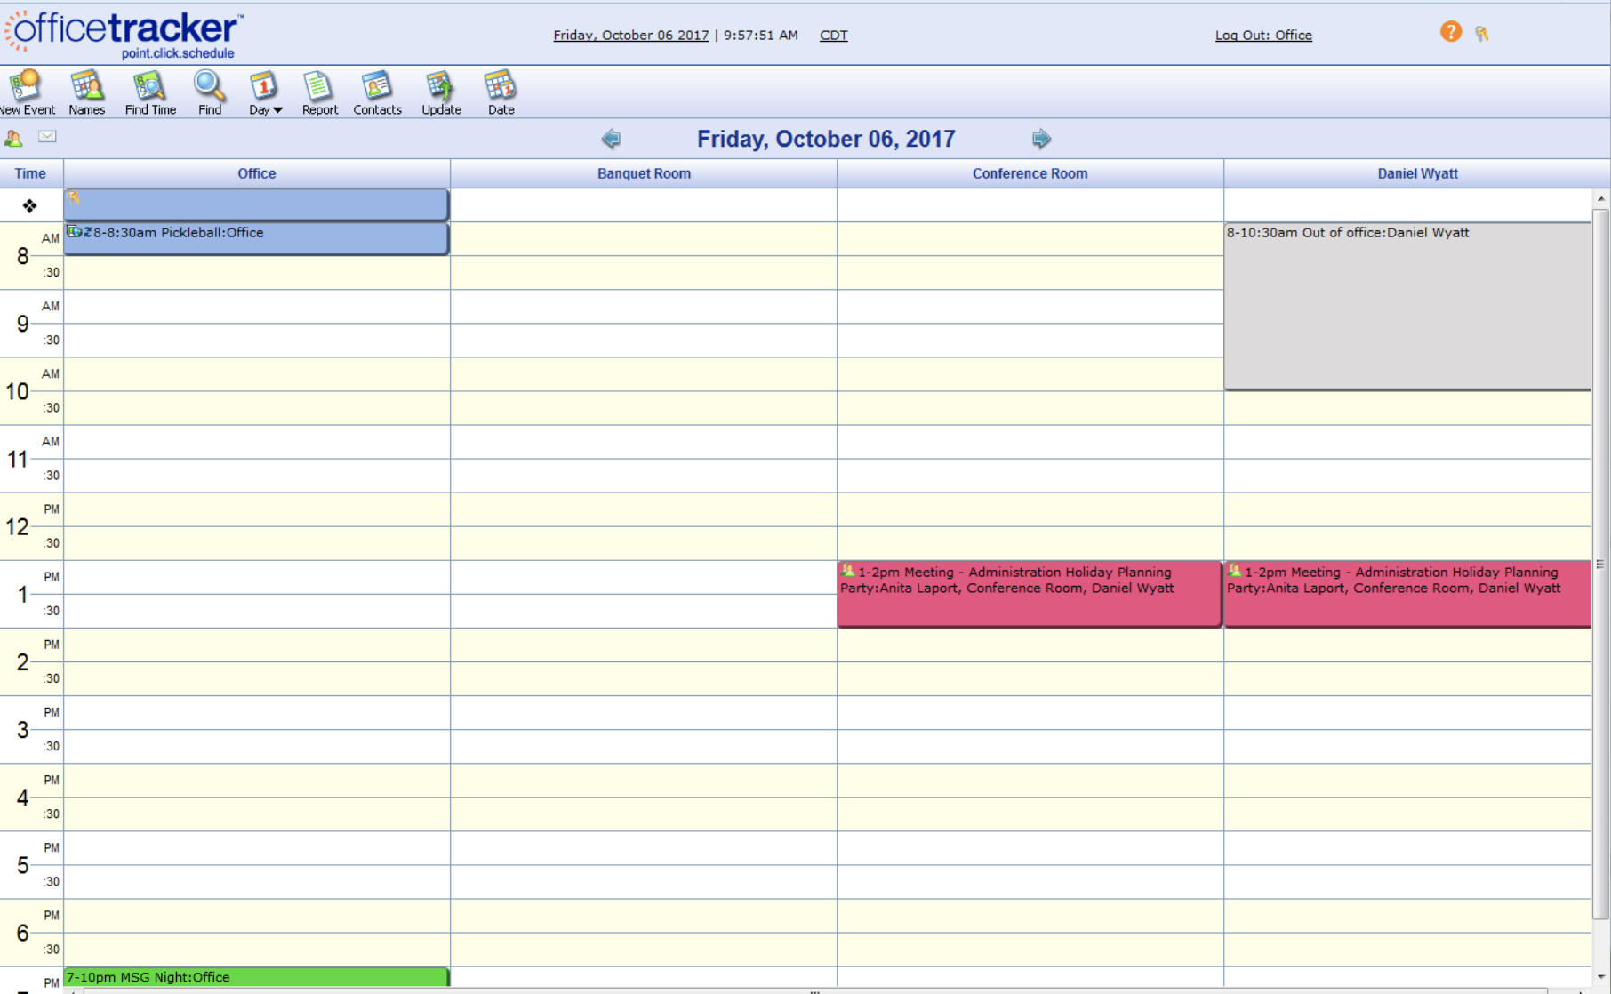This screenshot has width=1611, height=994.
Task: Go to previous day with left arrow
Action: tap(611, 139)
